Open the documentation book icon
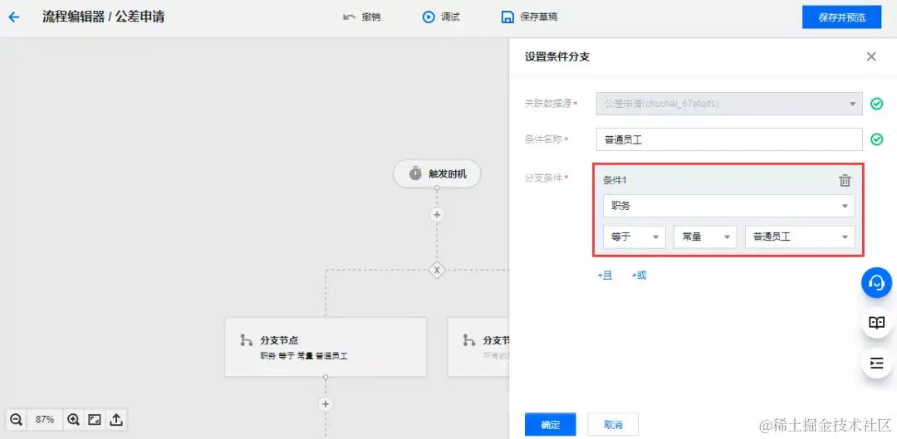Screen dimensions: 897x439 (x=876, y=323)
